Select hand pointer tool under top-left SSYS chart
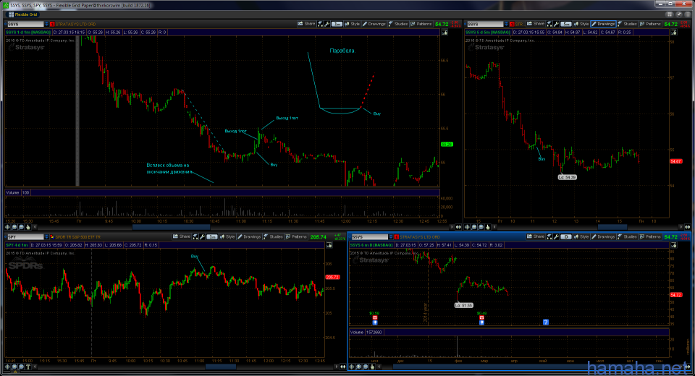695x376 pixels. pyautogui.click(x=28, y=227)
